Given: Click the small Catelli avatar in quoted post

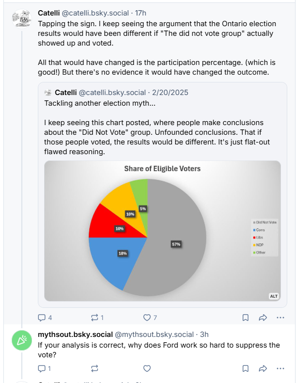Looking at the screenshot, I should 48,93.
